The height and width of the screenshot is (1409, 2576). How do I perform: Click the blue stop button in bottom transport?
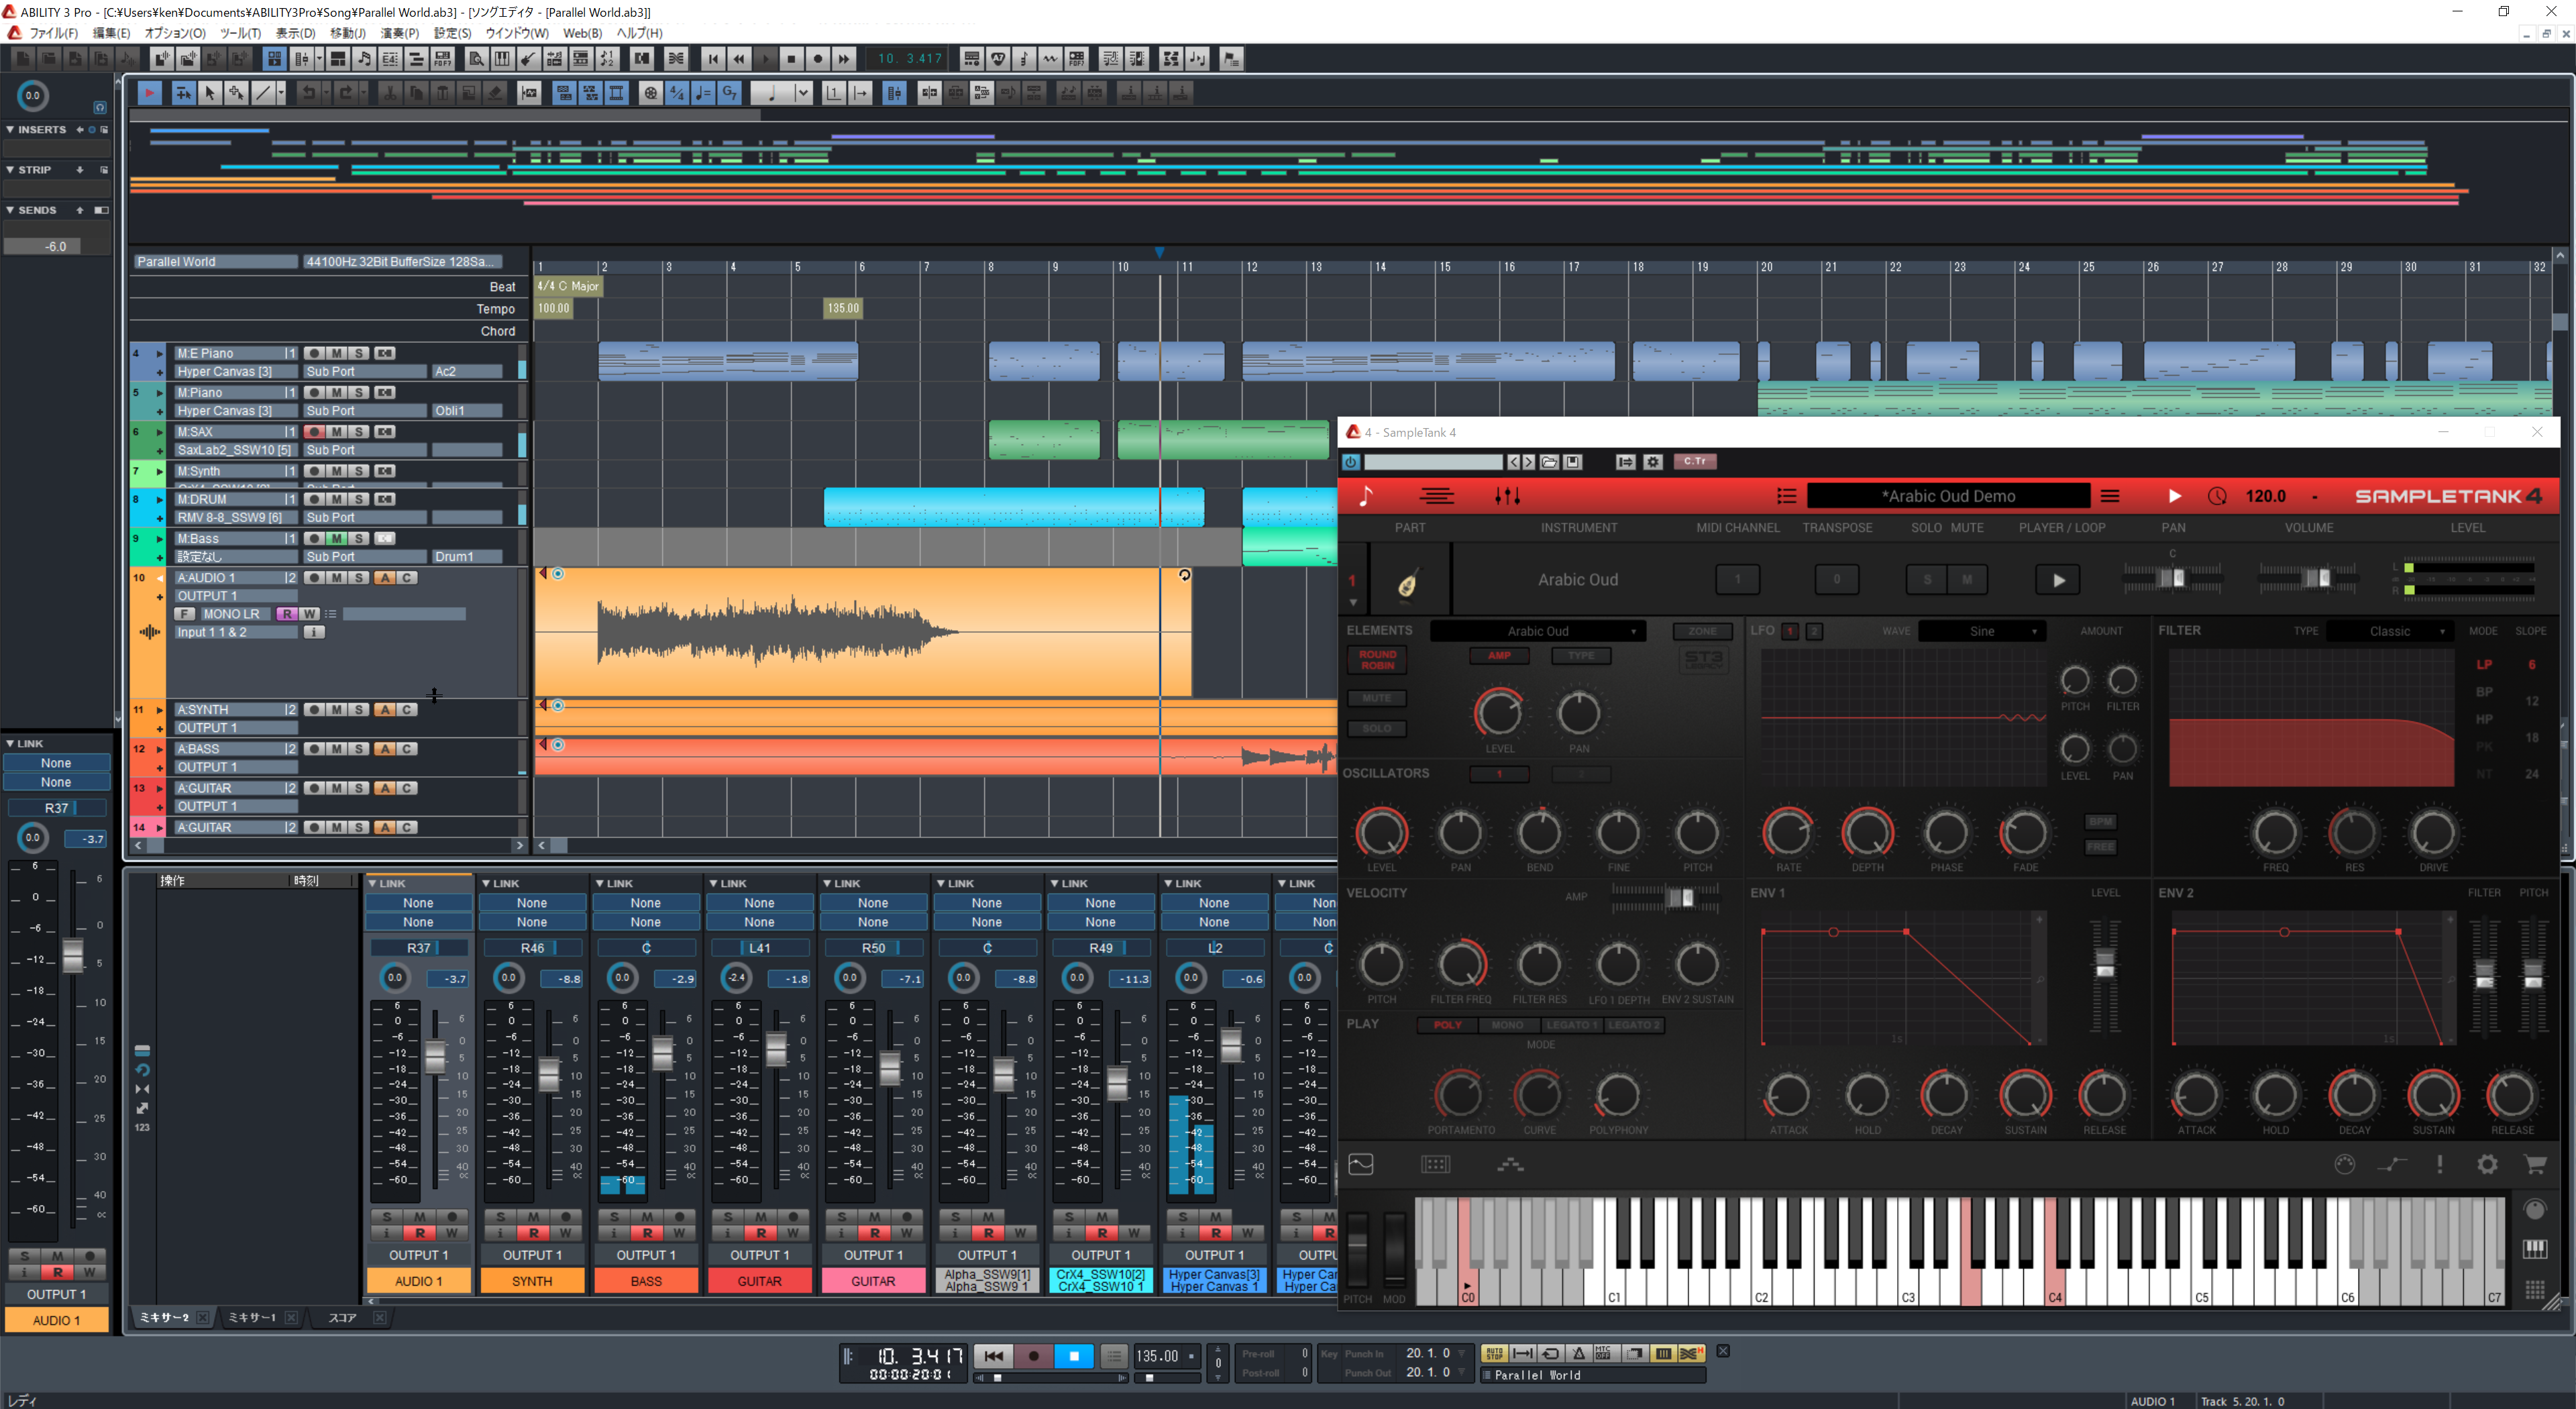1074,1356
